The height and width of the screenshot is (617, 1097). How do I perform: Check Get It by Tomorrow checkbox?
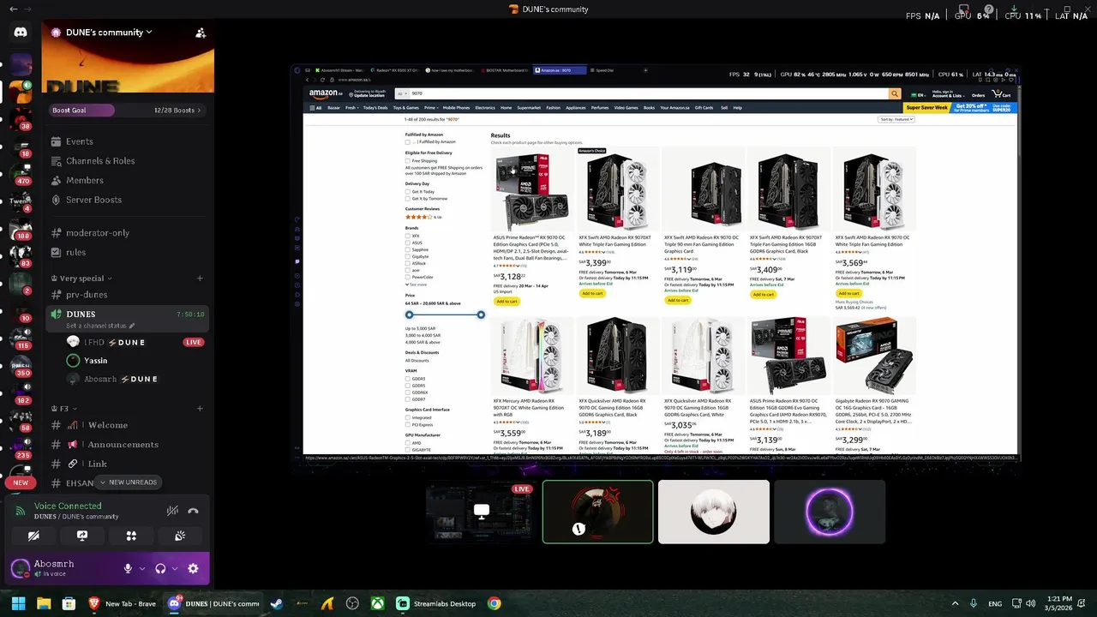[x=408, y=198]
